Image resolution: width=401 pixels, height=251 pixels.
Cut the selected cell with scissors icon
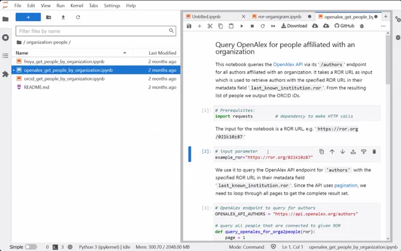[210, 26]
